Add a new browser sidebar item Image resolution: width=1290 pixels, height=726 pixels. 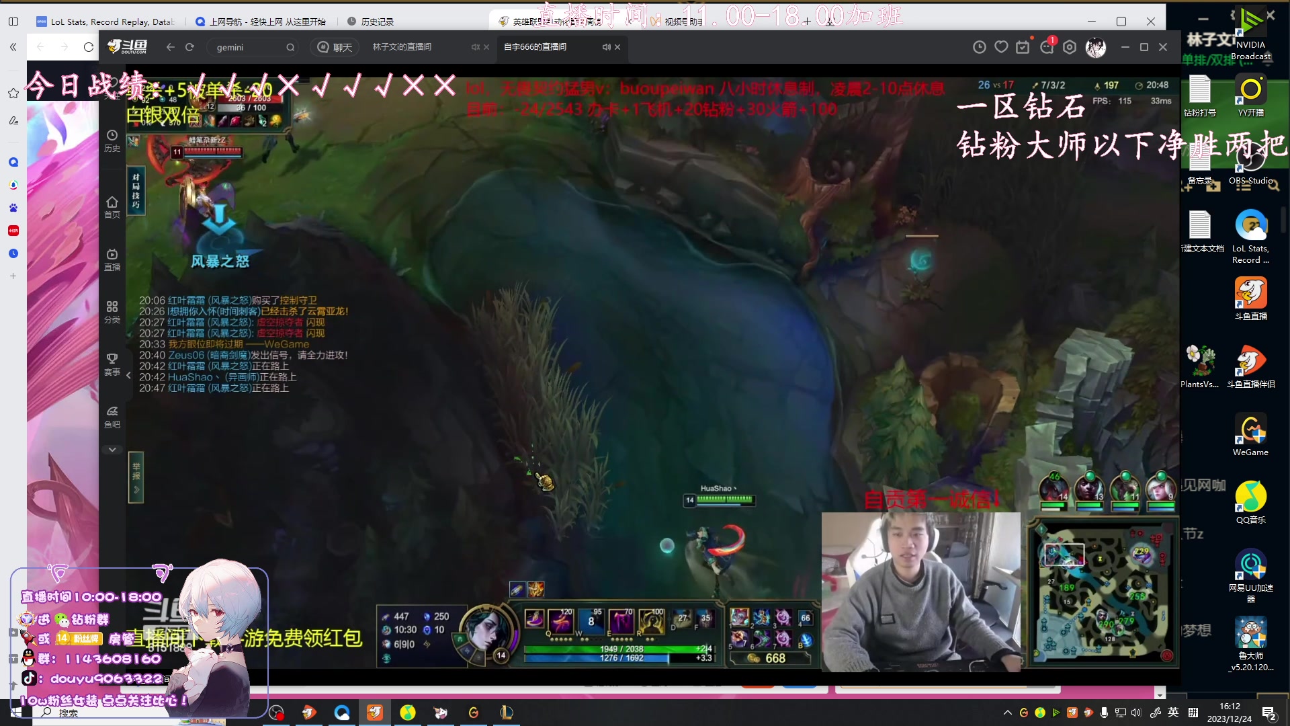point(13,276)
